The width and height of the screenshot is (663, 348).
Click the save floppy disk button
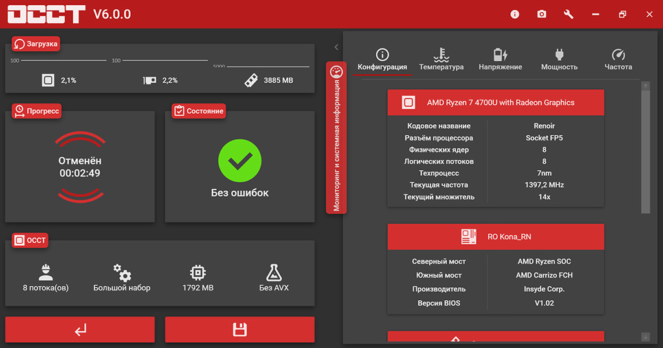click(x=240, y=329)
